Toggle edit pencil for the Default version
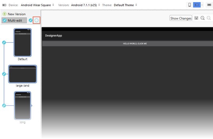This screenshot has width=213, height=139. coord(4,42)
